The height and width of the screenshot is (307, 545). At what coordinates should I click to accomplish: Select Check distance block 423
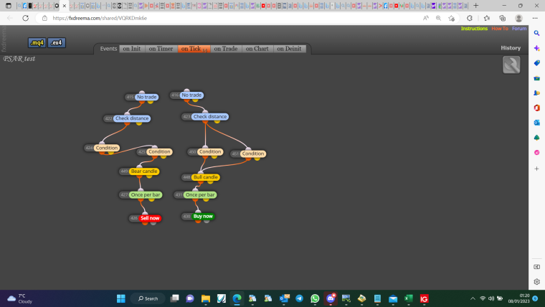[210, 116]
